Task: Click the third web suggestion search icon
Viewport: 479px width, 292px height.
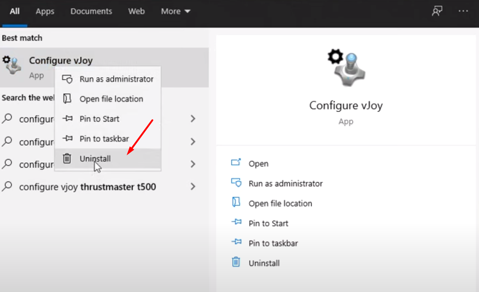Action: [x=7, y=164]
